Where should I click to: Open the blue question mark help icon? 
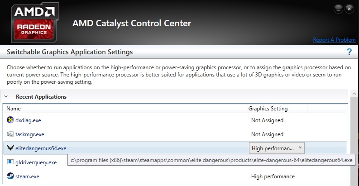pos(349,52)
